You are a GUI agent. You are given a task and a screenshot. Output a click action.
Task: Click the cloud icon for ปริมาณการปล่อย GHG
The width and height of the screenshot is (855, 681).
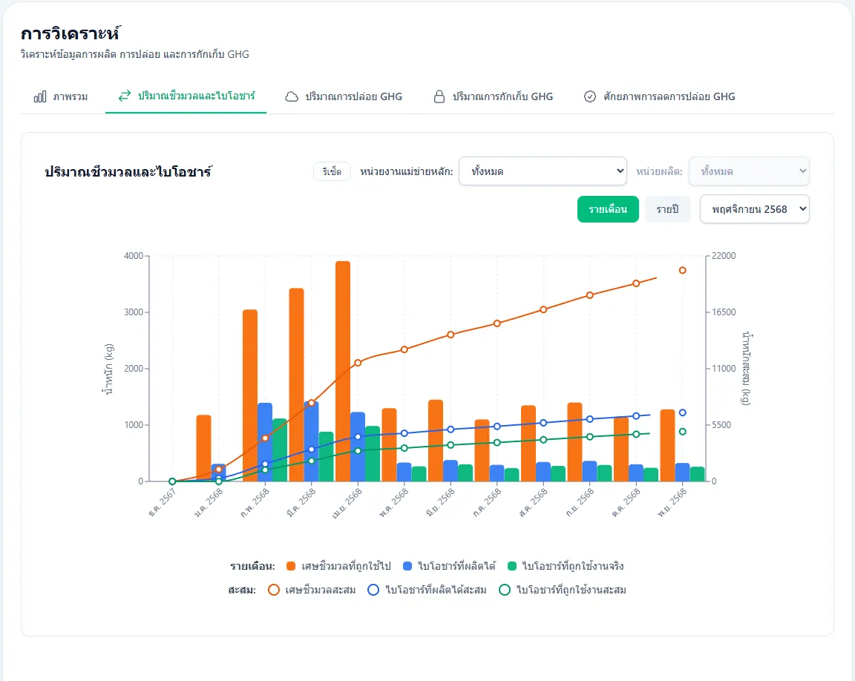click(292, 96)
